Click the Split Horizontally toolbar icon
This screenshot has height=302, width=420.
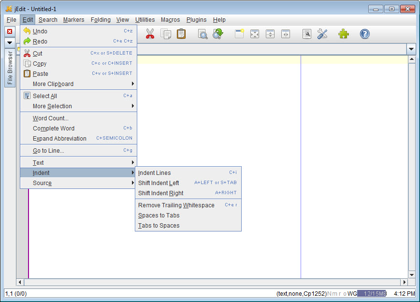tap(270, 34)
